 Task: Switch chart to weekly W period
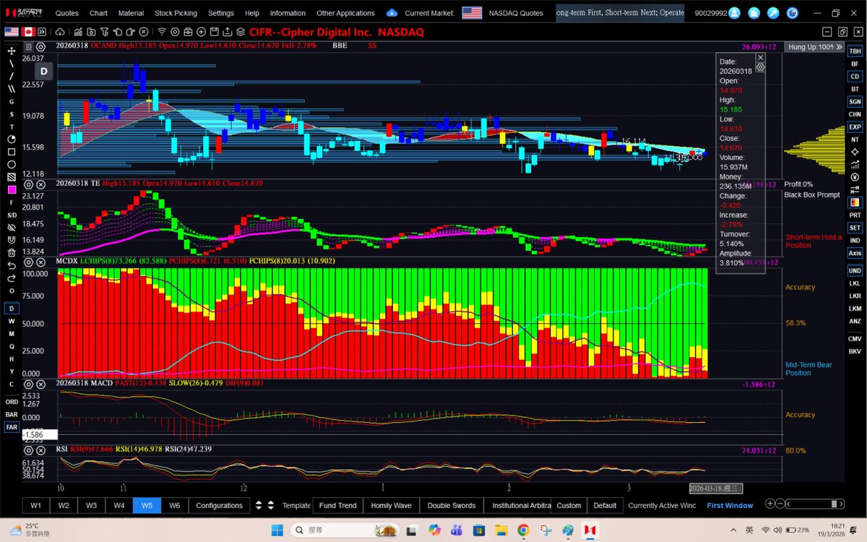pyautogui.click(x=12, y=321)
